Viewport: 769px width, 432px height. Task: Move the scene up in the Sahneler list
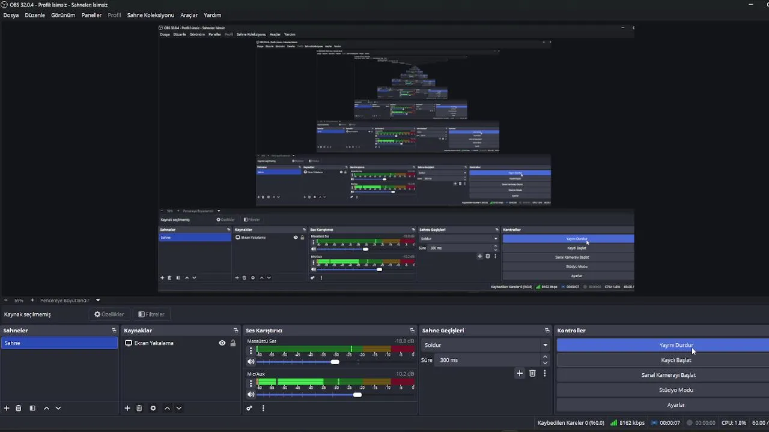point(46,408)
